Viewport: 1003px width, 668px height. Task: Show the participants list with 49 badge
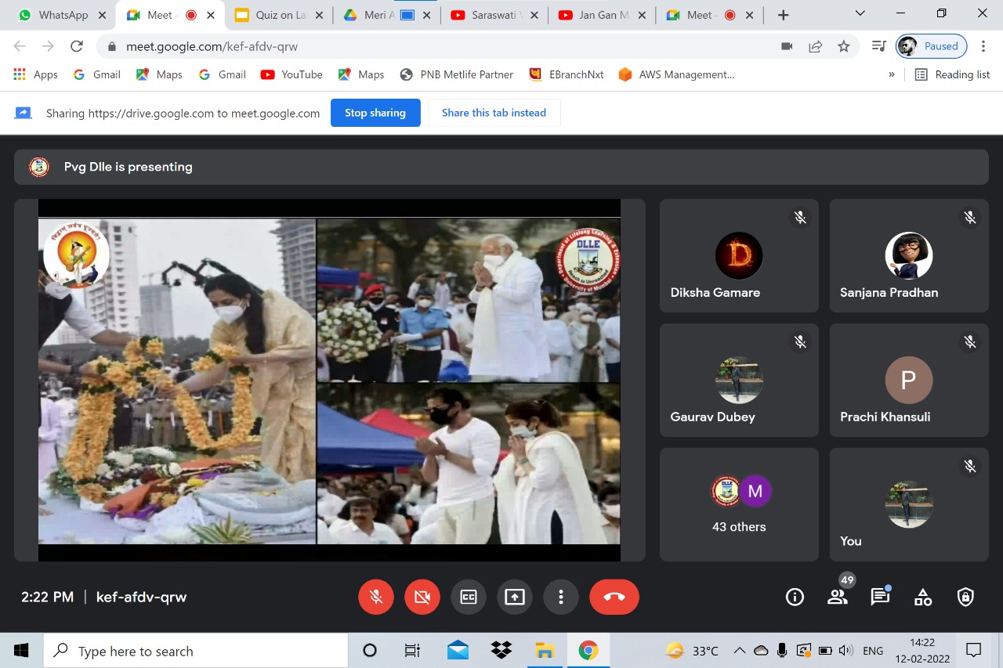[x=837, y=598]
